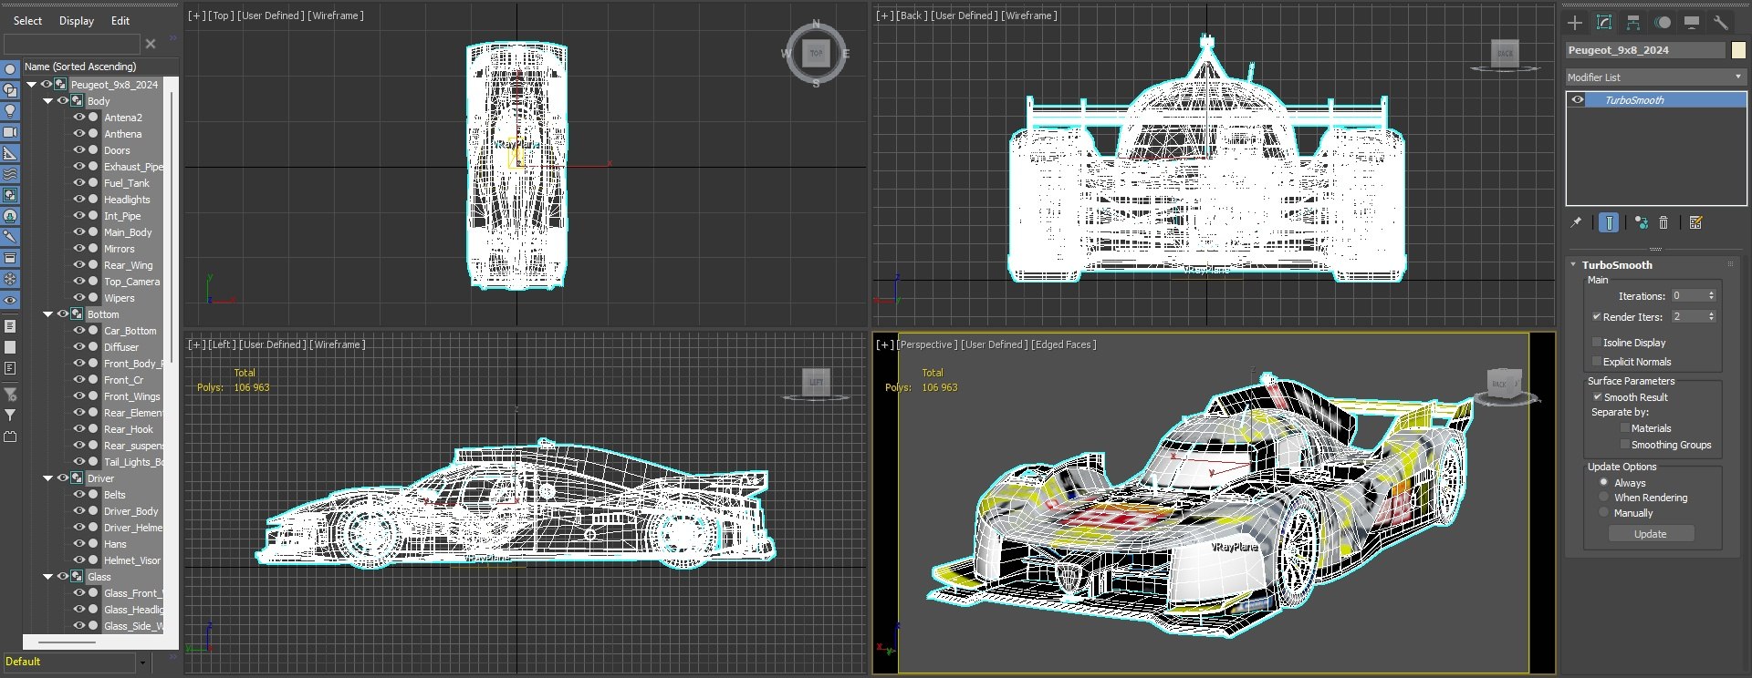Screen dimensions: 1752x678
Task: Open the Select menu in Scene Explorer
Action: 27,21
